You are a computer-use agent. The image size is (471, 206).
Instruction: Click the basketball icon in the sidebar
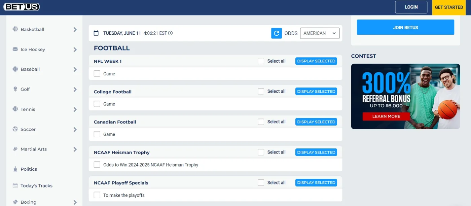tap(15, 29)
